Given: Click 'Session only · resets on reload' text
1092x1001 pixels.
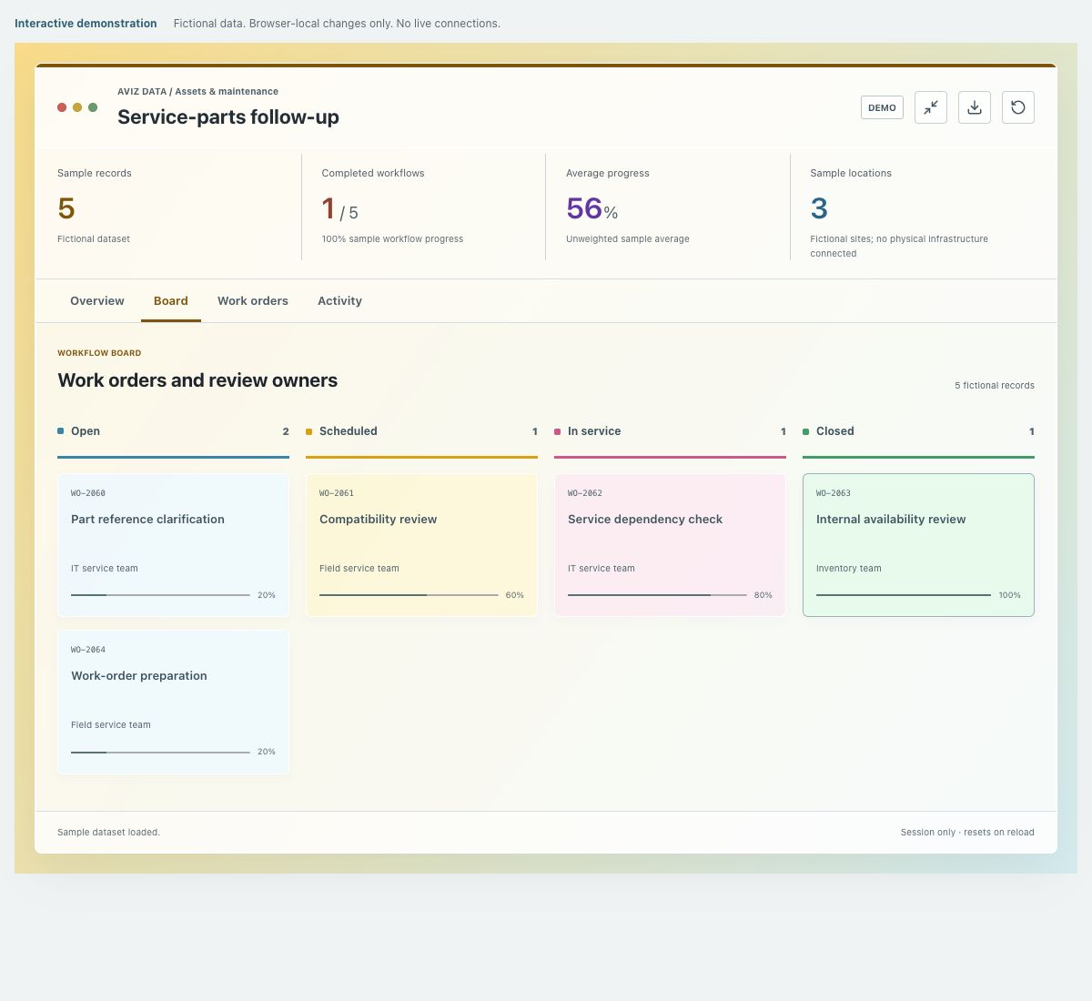Looking at the screenshot, I should (967, 833).
